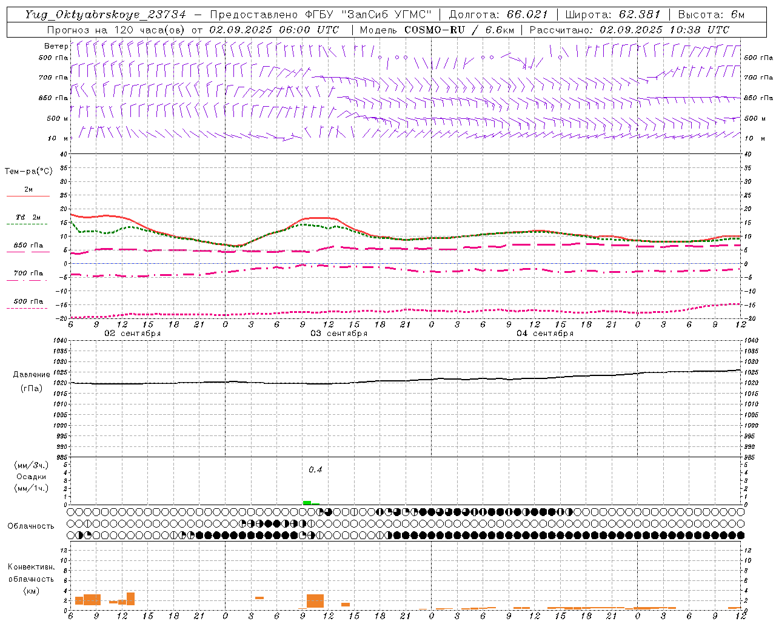
Task: Click the green precipitation bar
Action: (307, 503)
